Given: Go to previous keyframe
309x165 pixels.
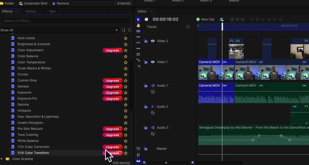Looking at the screenshot, I should coord(232,19).
